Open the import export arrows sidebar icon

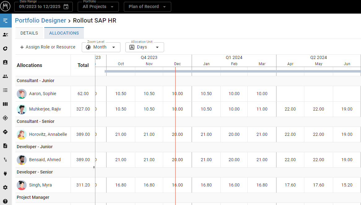[x=5, y=160]
